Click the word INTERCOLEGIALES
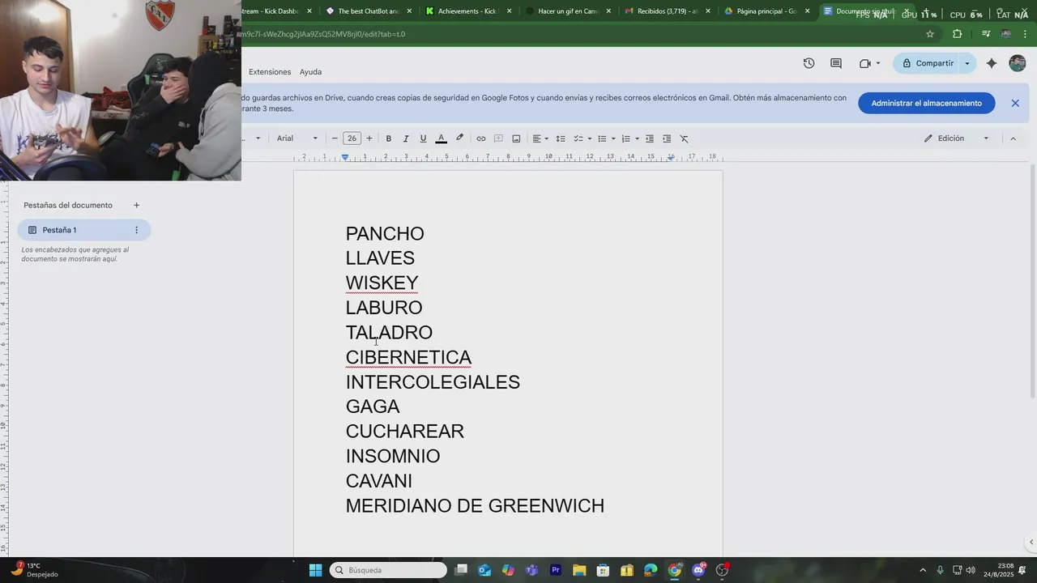This screenshot has height=583, width=1037. pyautogui.click(x=433, y=381)
